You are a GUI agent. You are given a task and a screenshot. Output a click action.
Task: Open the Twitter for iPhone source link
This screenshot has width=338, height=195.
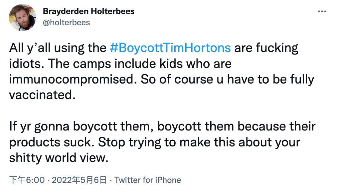click(148, 180)
